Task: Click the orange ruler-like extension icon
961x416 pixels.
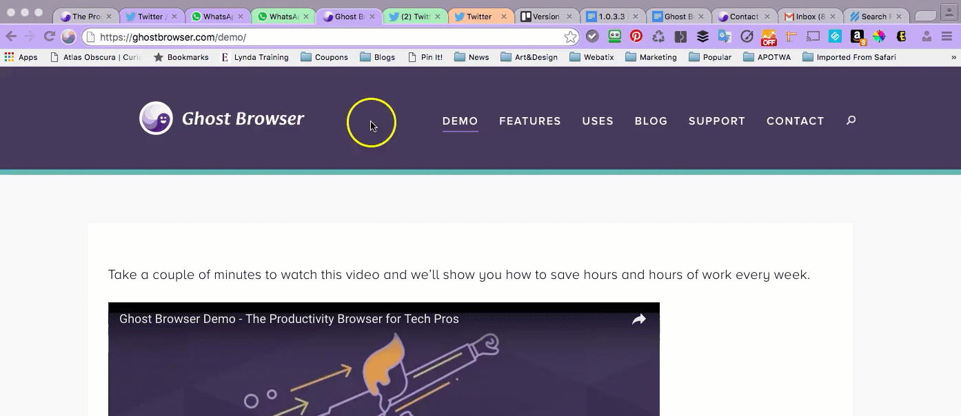Action: [x=791, y=37]
